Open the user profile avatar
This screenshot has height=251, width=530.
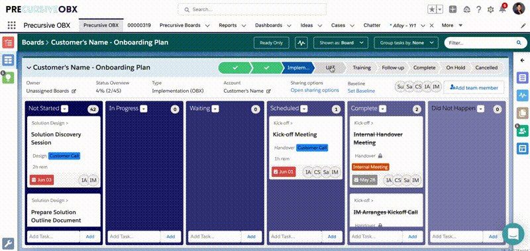coord(519,9)
